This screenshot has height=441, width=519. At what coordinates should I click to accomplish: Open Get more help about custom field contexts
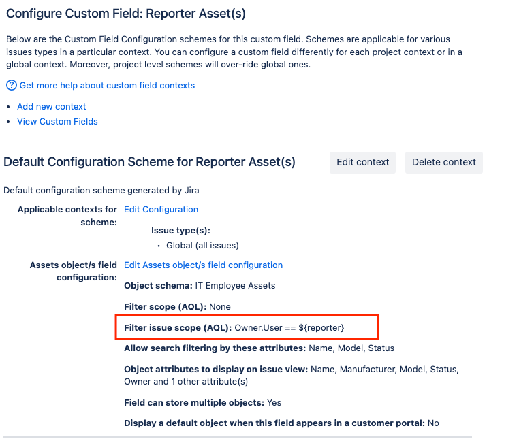(107, 85)
